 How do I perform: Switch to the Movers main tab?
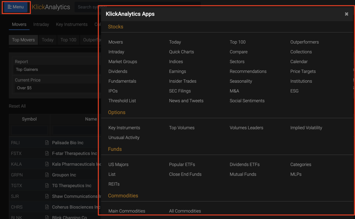coord(19,24)
